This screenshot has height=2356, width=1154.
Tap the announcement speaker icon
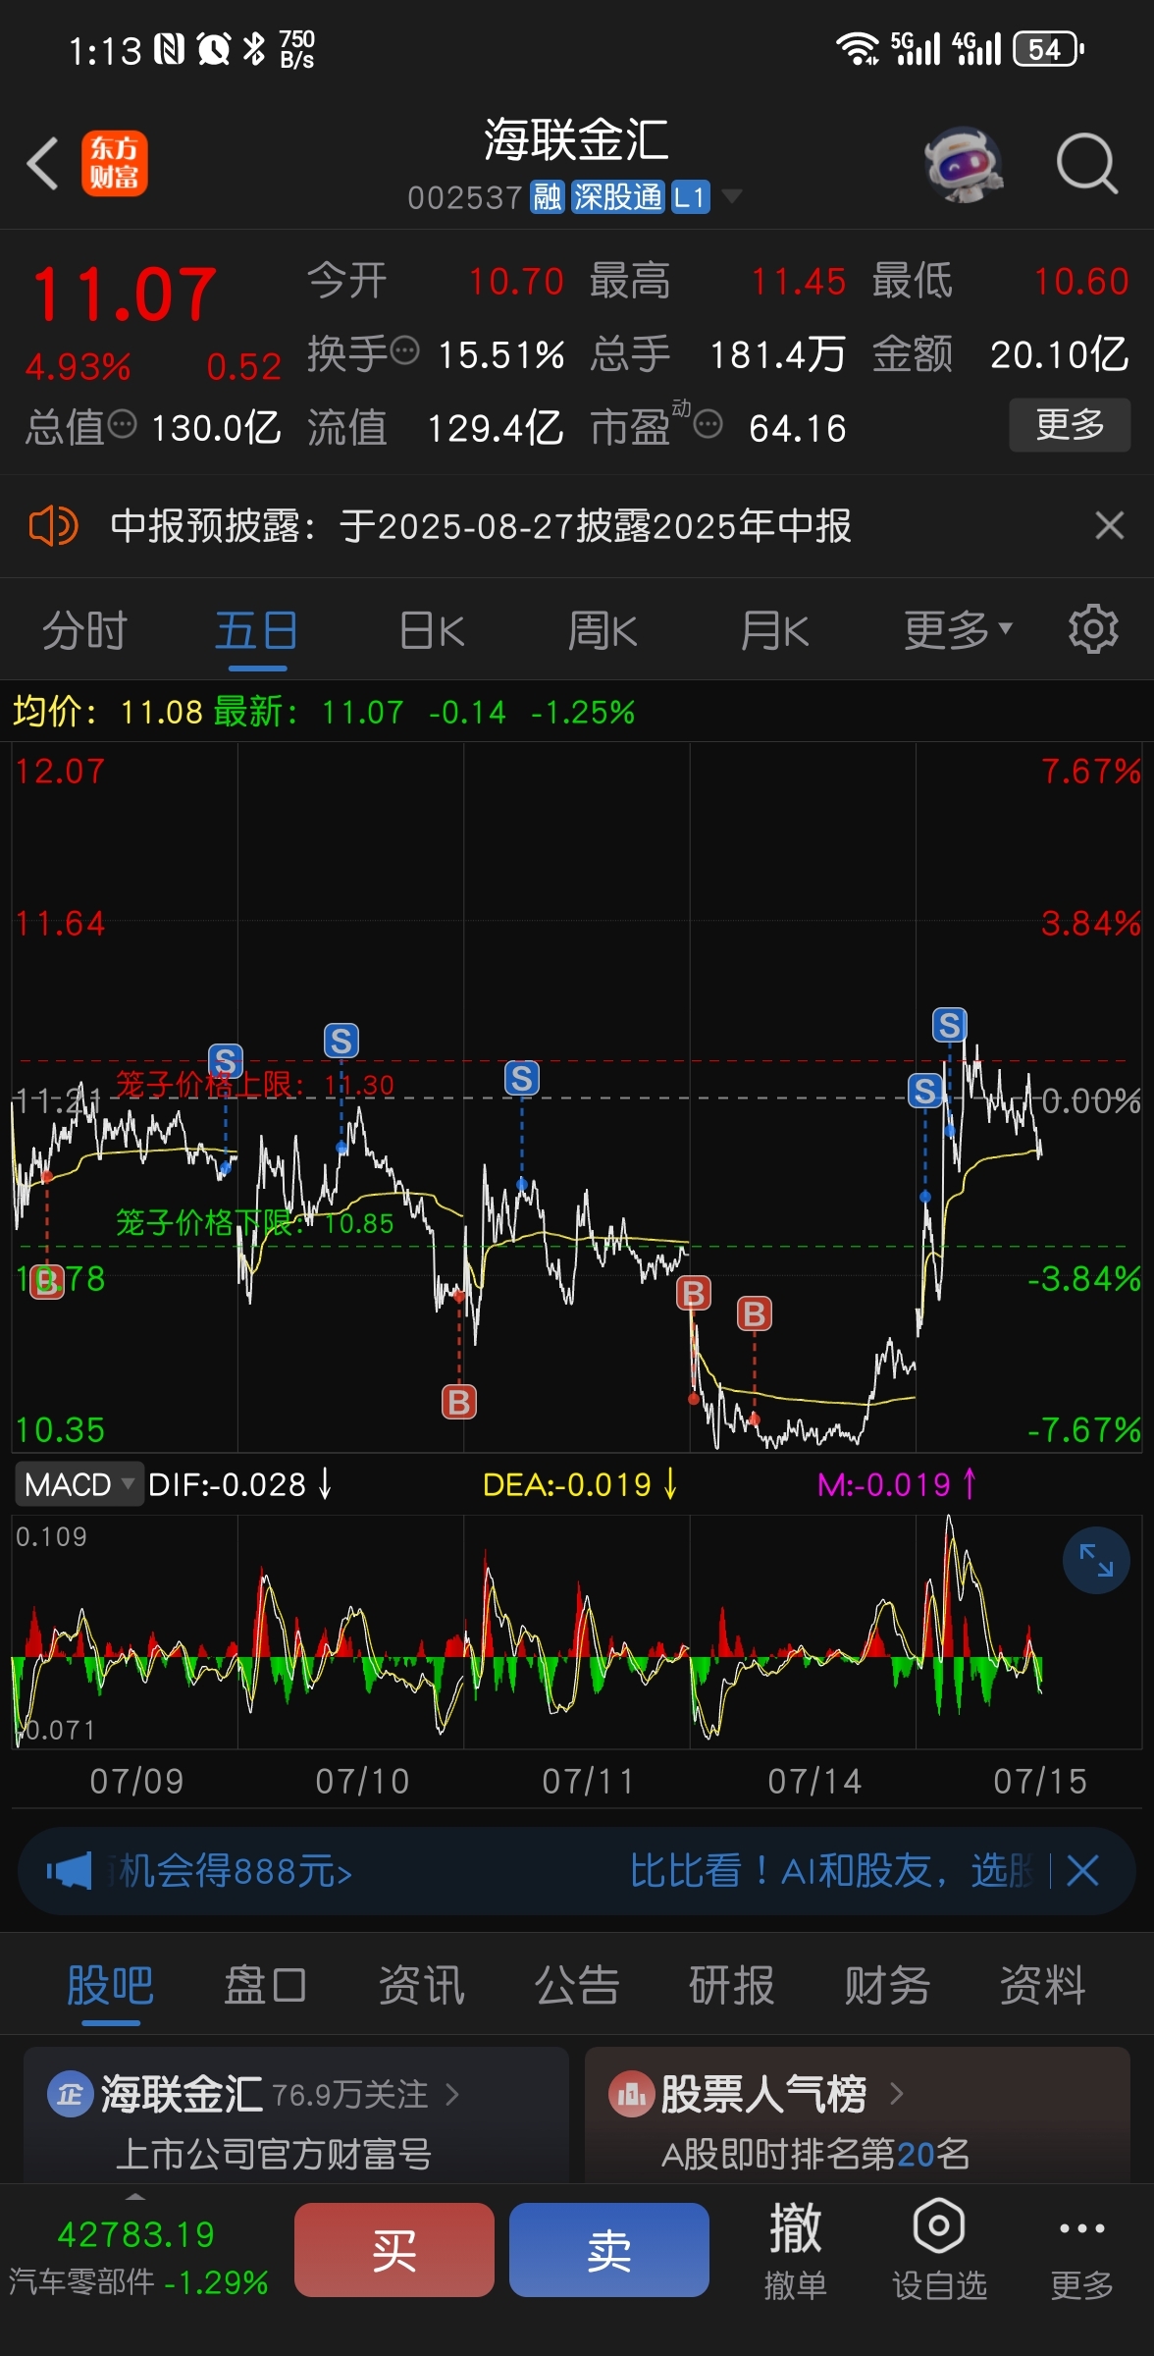(x=53, y=526)
